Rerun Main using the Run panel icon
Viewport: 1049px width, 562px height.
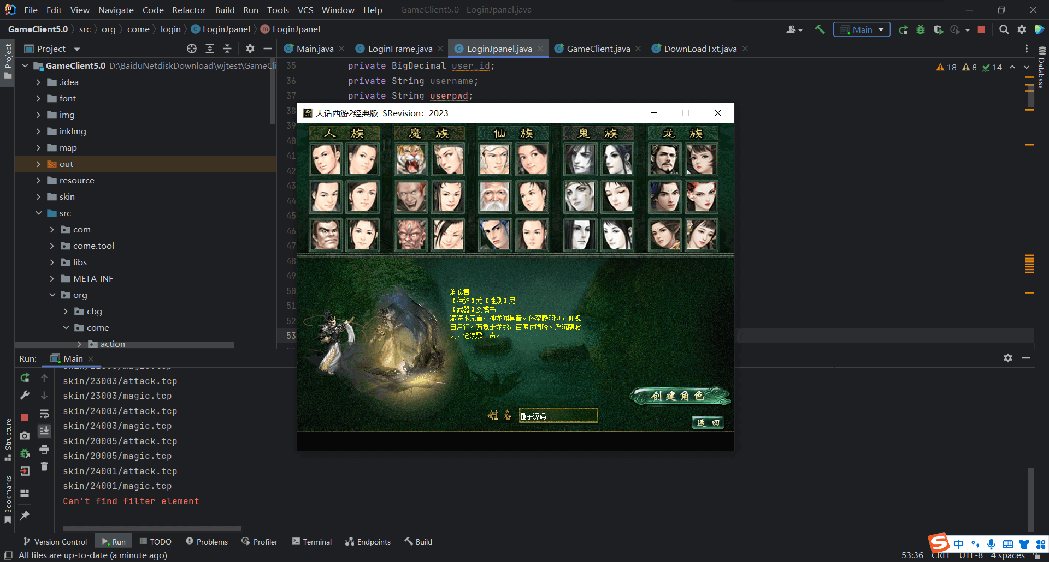click(x=25, y=378)
